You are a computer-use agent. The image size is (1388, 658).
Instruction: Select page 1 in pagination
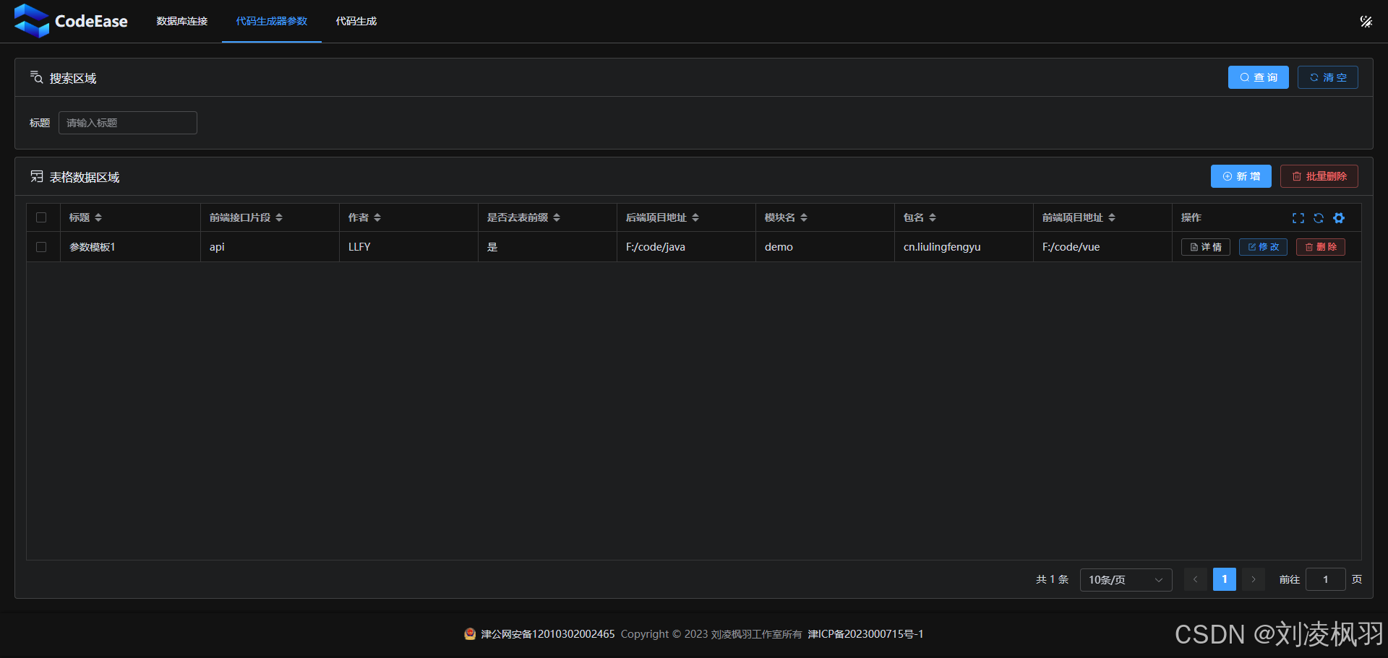[x=1225, y=579]
